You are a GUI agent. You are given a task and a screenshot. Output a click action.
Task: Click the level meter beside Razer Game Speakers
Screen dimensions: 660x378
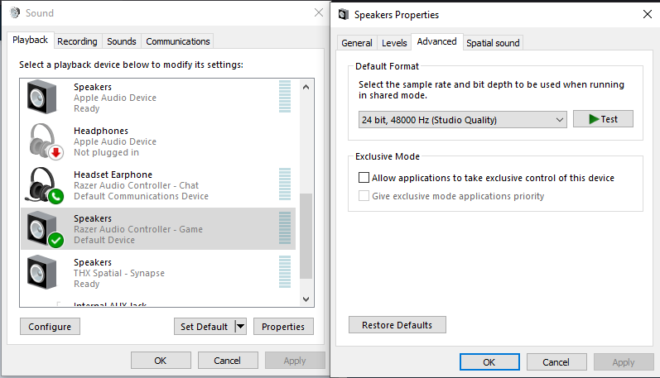[x=285, y=228]
